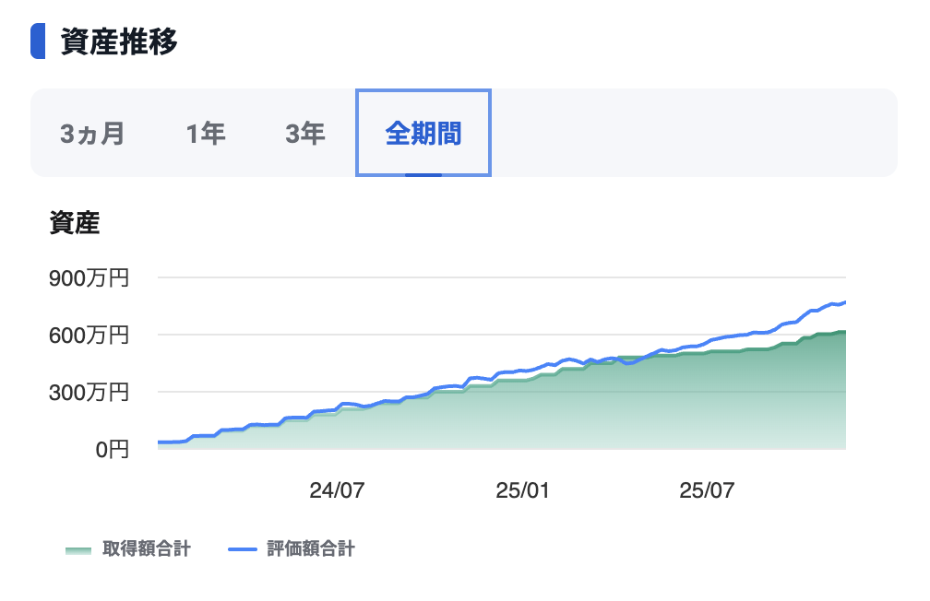Image resolution: width=930 pixels, height=601 pixels.
Task: Click the 25/07 x-axis date label
Action: tap(707, 490)
